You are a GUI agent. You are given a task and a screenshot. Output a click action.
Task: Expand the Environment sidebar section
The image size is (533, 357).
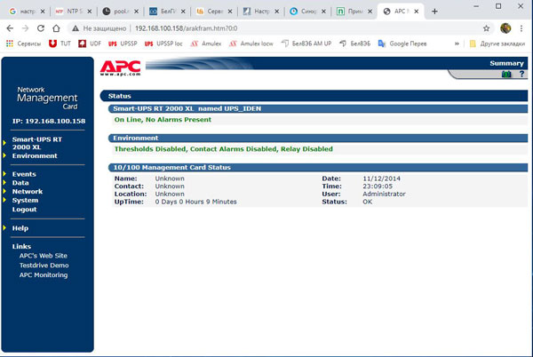35,155
